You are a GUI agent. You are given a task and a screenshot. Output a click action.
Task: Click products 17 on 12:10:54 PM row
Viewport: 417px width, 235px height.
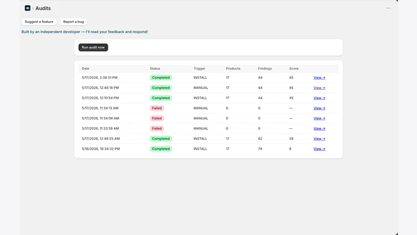228,98
